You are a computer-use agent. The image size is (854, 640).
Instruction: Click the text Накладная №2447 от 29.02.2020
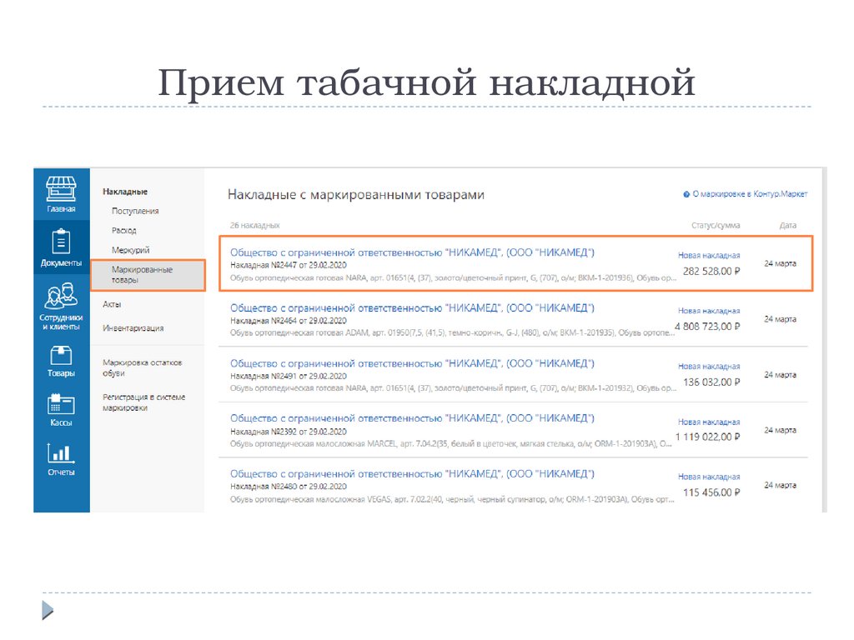[x=288, y=266]
